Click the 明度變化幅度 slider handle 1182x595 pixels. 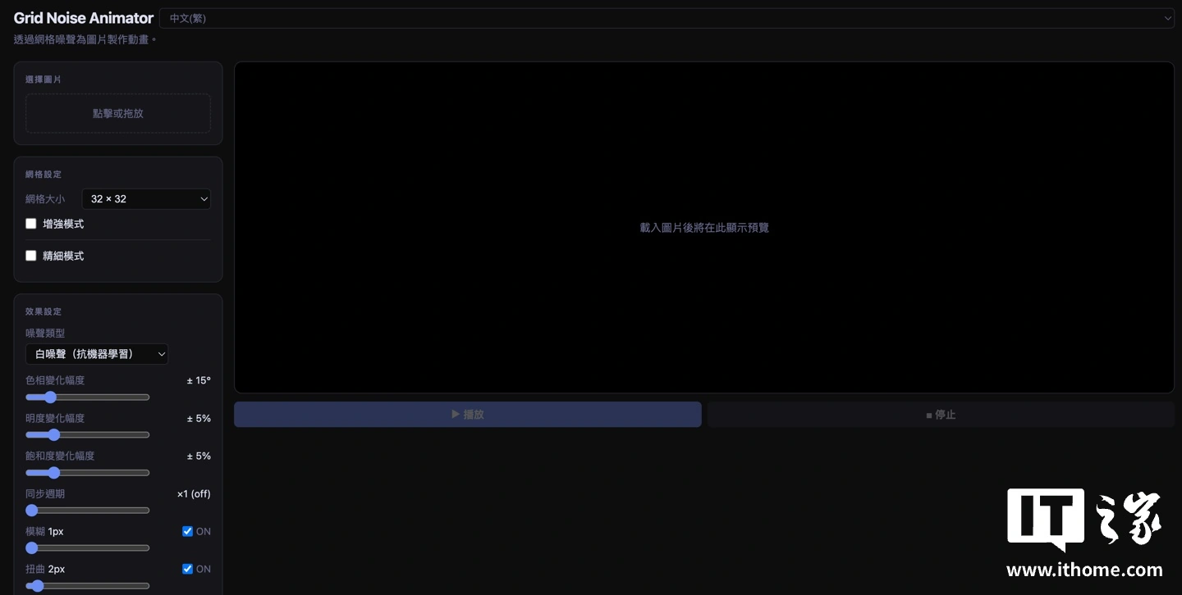tap(54, 435)
